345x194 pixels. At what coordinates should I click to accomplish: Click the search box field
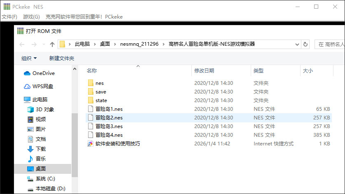pyautogui.click(x=330, y=44)
